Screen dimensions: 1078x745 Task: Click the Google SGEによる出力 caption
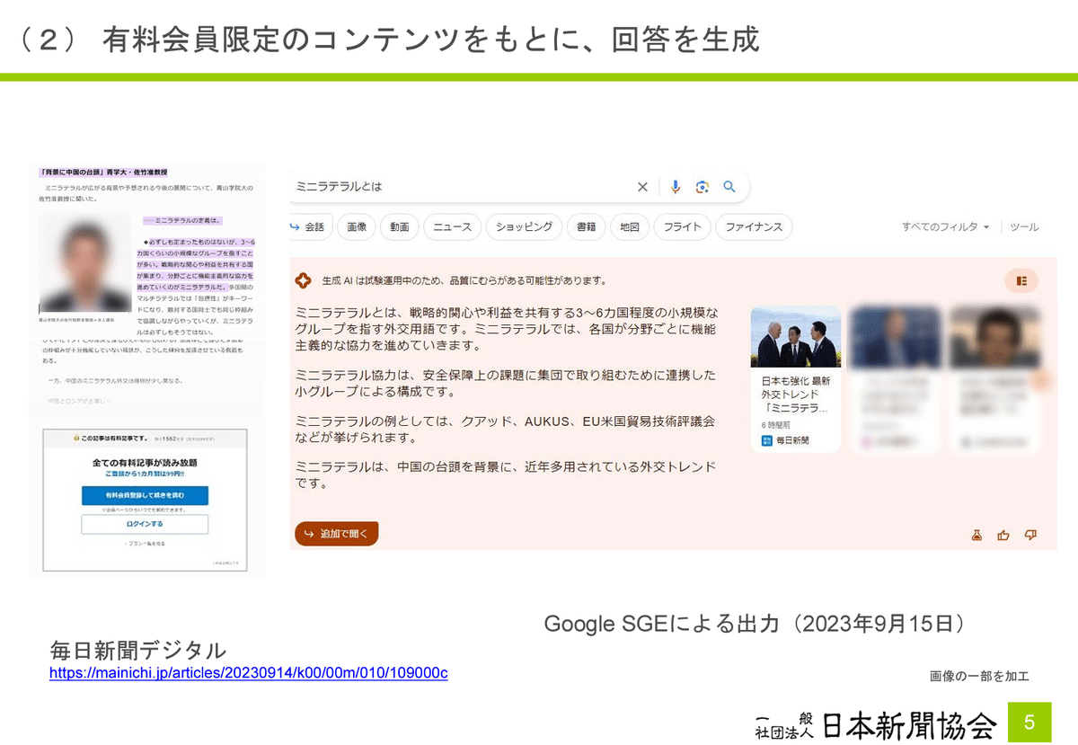pos(755,624)
